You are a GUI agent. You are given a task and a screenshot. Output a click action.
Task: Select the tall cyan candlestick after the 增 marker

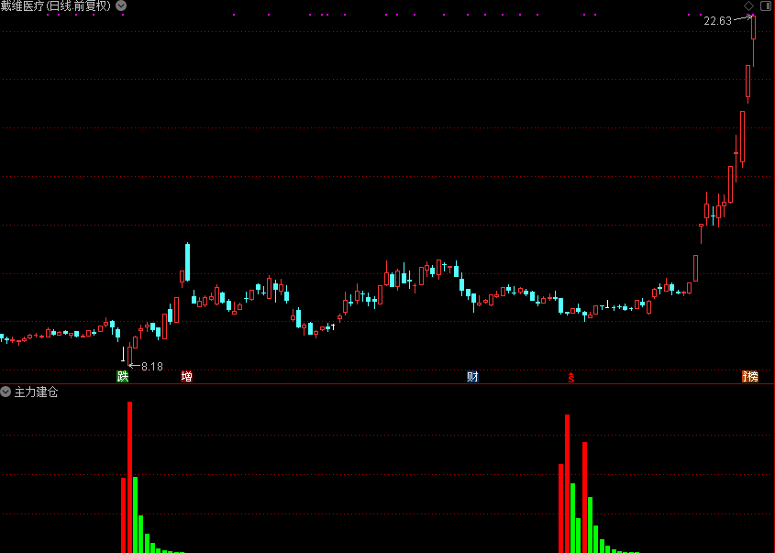click(188, 262)
